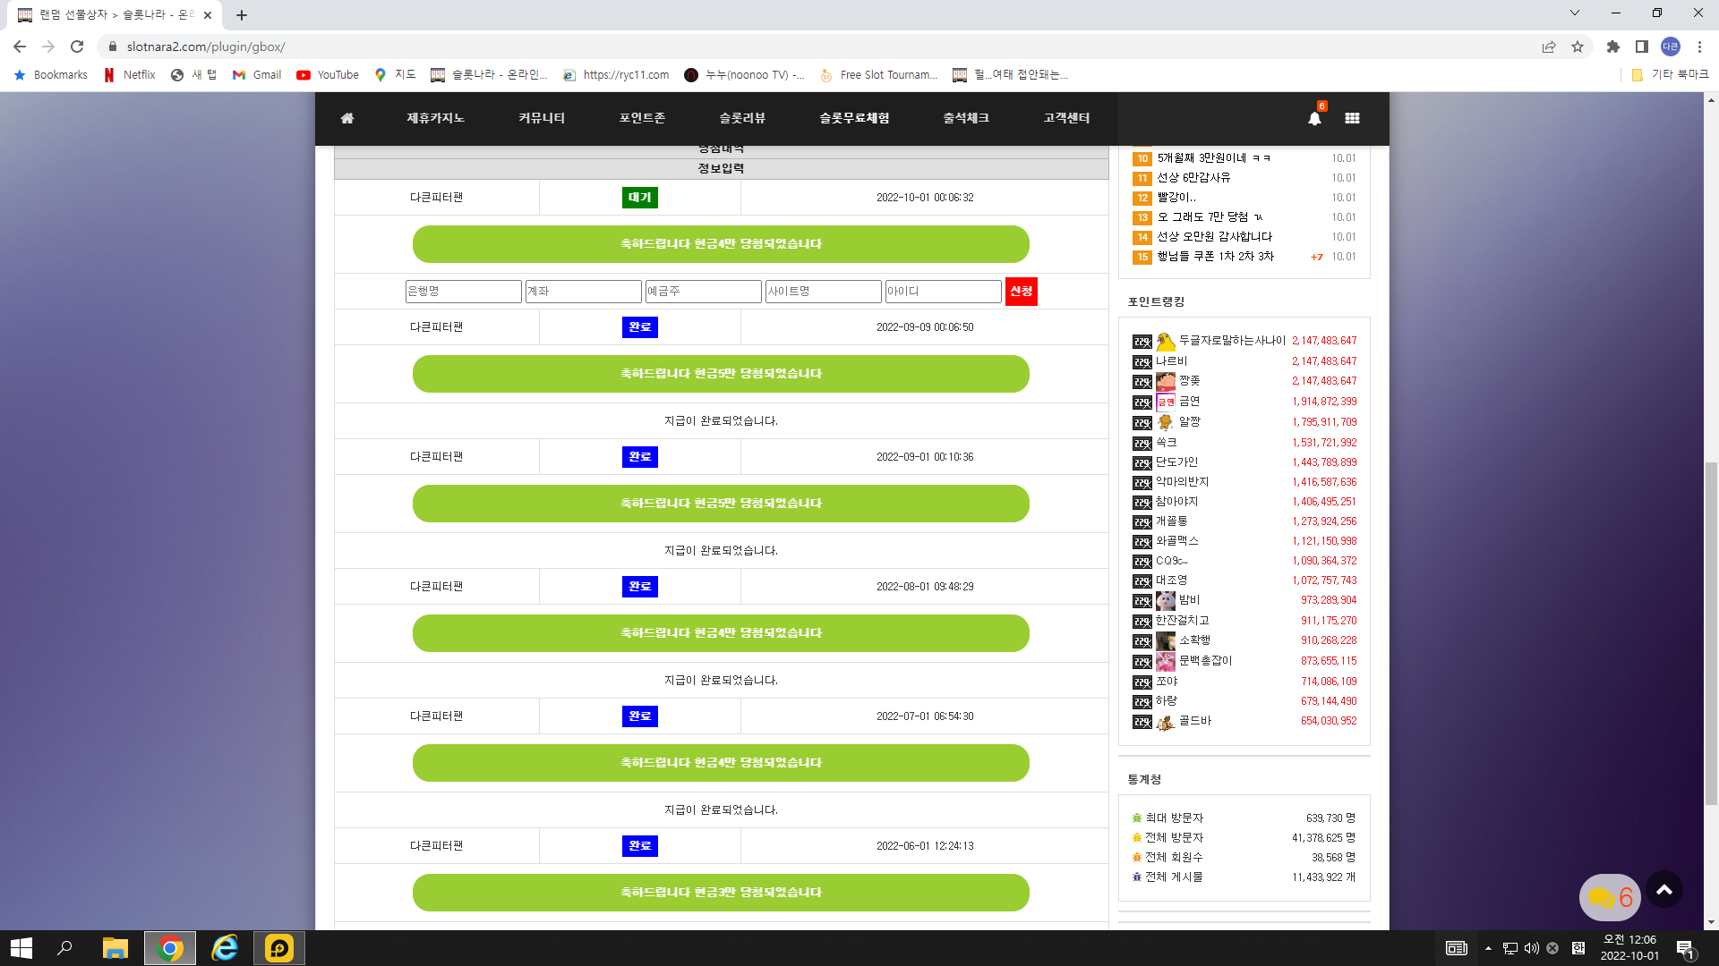1719x966 pixels.
Task: Click the red 신청 button
Action: point(1022,292)
